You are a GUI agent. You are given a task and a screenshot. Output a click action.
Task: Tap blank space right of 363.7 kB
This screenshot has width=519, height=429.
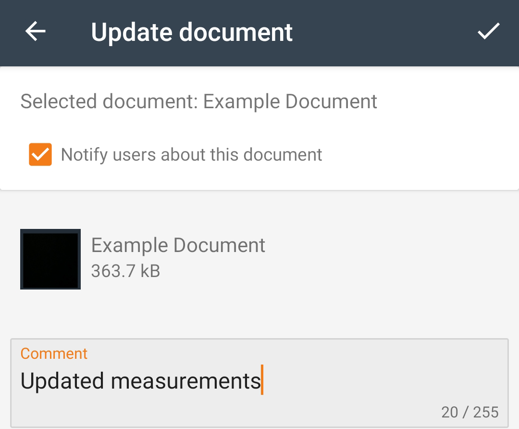(331, 271)
